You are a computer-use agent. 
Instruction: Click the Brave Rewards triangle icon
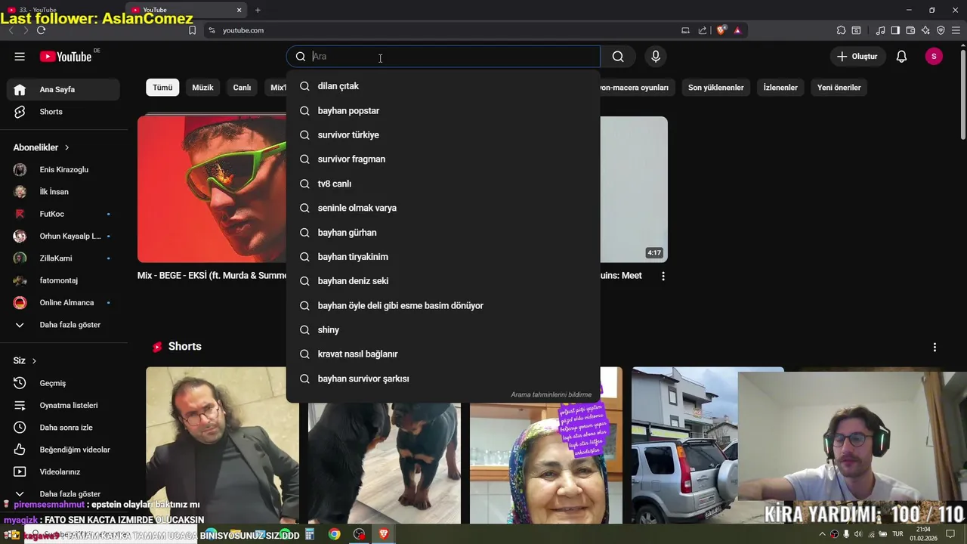737,30
